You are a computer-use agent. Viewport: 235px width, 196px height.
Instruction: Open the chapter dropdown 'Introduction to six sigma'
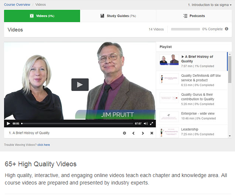[x=210, y=5]
